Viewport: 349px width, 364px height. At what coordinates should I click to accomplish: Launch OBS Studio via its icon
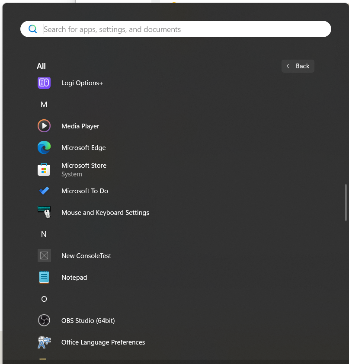pos(44,320)
